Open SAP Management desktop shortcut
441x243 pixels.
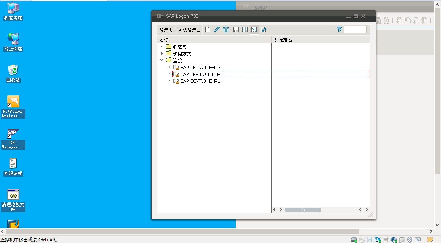pos(13,139)
